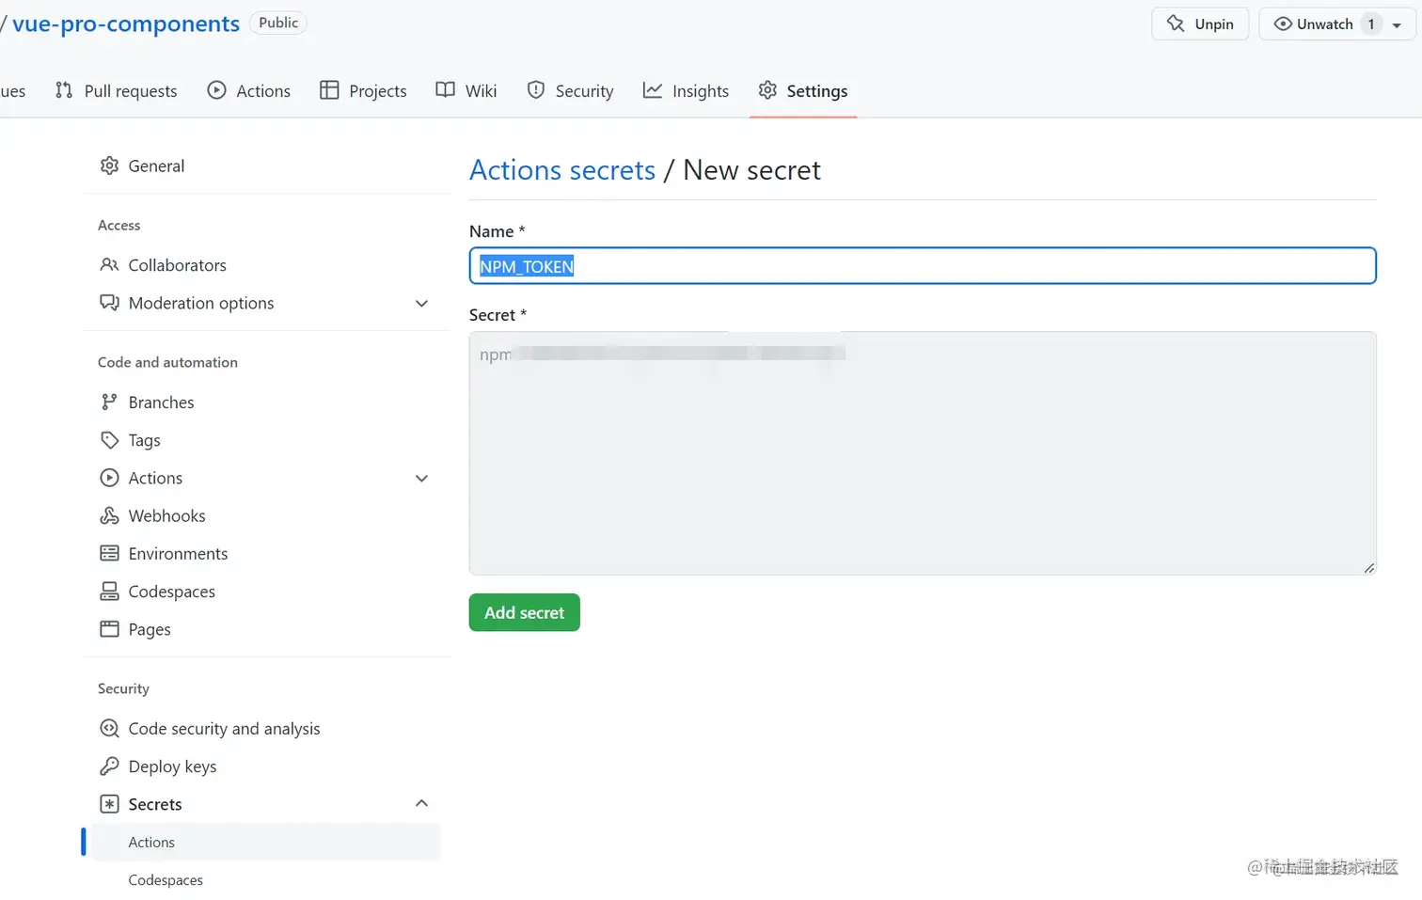The height and width of the screenshot is (900, 1422).
Task: Open the Actions secrets breadcrumb link
Action: [562, 170]
